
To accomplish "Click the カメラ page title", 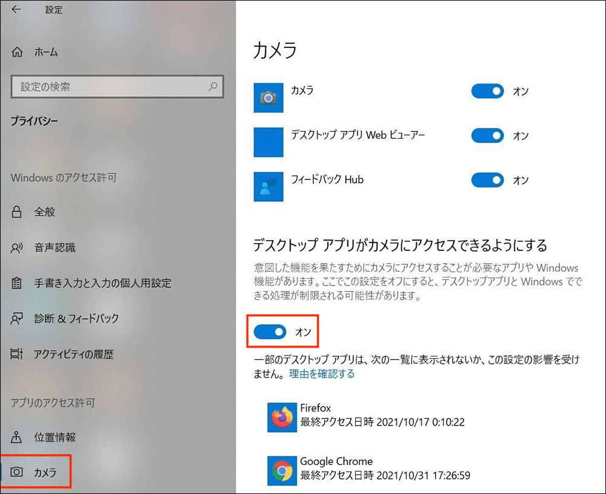I will click(275, 50).
